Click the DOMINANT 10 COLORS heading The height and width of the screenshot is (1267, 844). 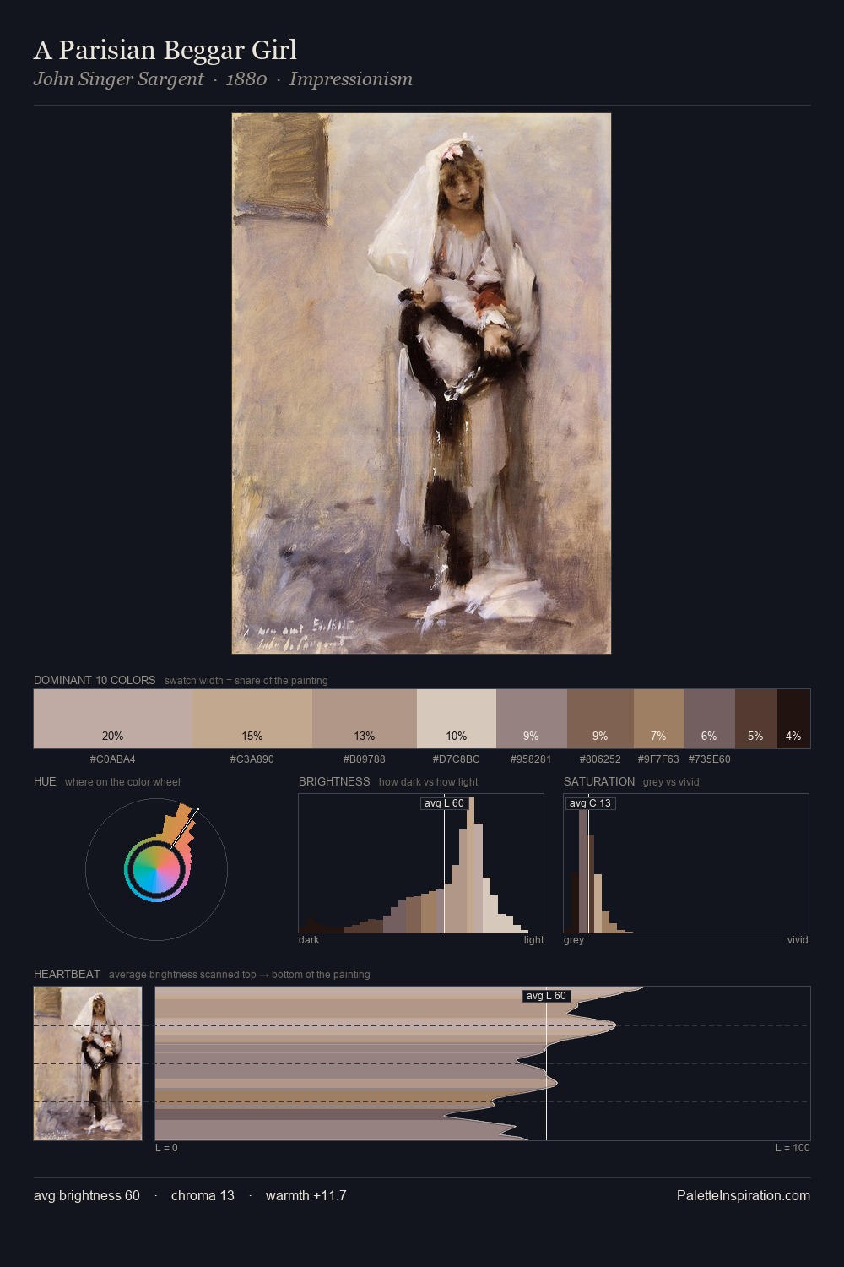pyautogui.click(x=95, y=680)
